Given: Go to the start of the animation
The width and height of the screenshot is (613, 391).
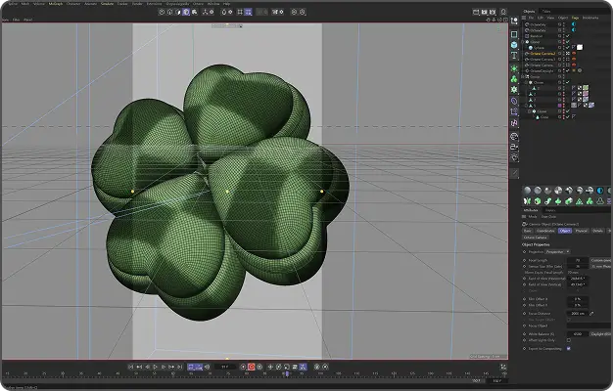Looking at the screenshot, I should point(130,367).
